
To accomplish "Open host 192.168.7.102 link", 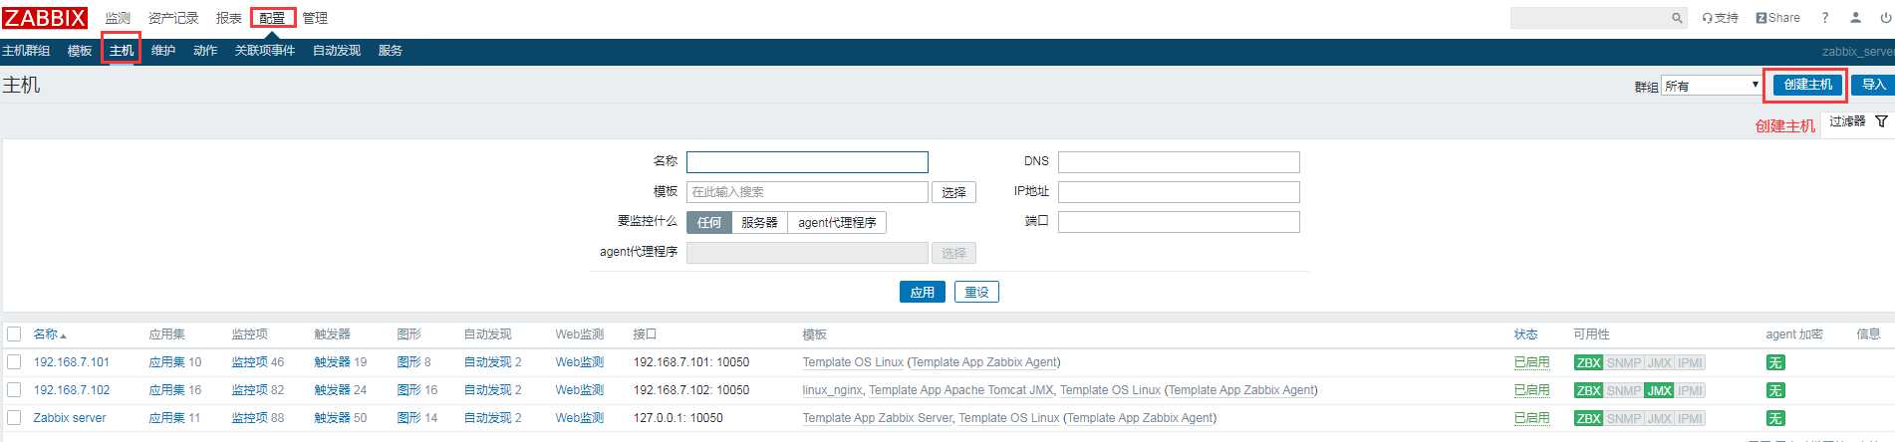I will pos(72,390).
